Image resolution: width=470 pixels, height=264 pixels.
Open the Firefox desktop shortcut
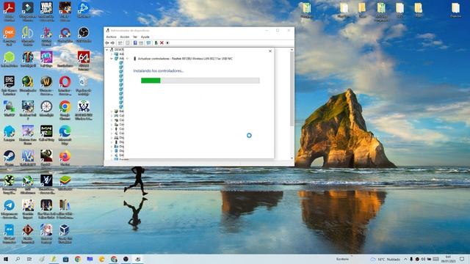point(65,158)
